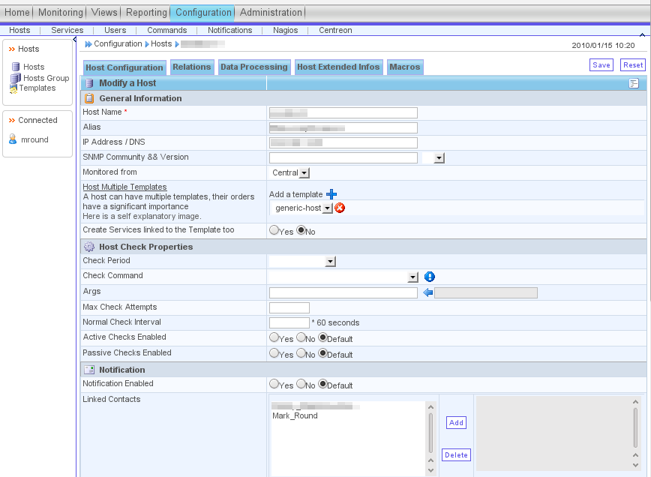Click the form icon at Modify a Host header right
This screenshot has height=477, width=651.
coord(634,83)
